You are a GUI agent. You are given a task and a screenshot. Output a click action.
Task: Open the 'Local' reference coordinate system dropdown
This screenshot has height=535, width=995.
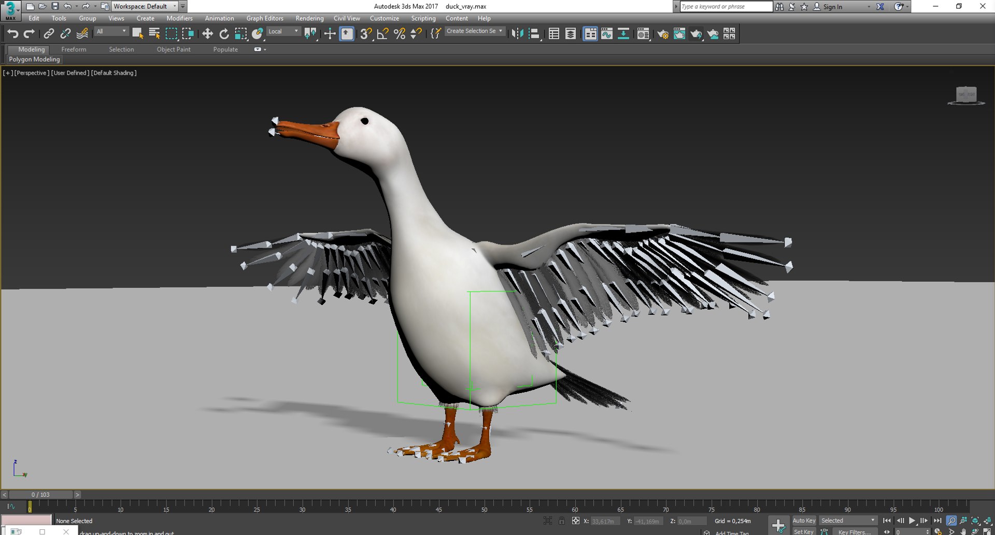[x=283, y=32]
